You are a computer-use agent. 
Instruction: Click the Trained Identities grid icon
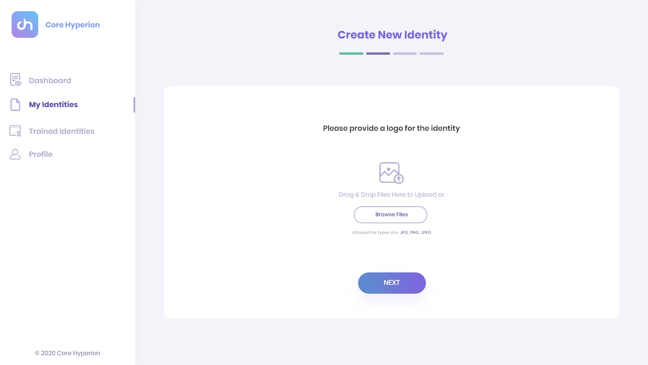click(16, 130)
